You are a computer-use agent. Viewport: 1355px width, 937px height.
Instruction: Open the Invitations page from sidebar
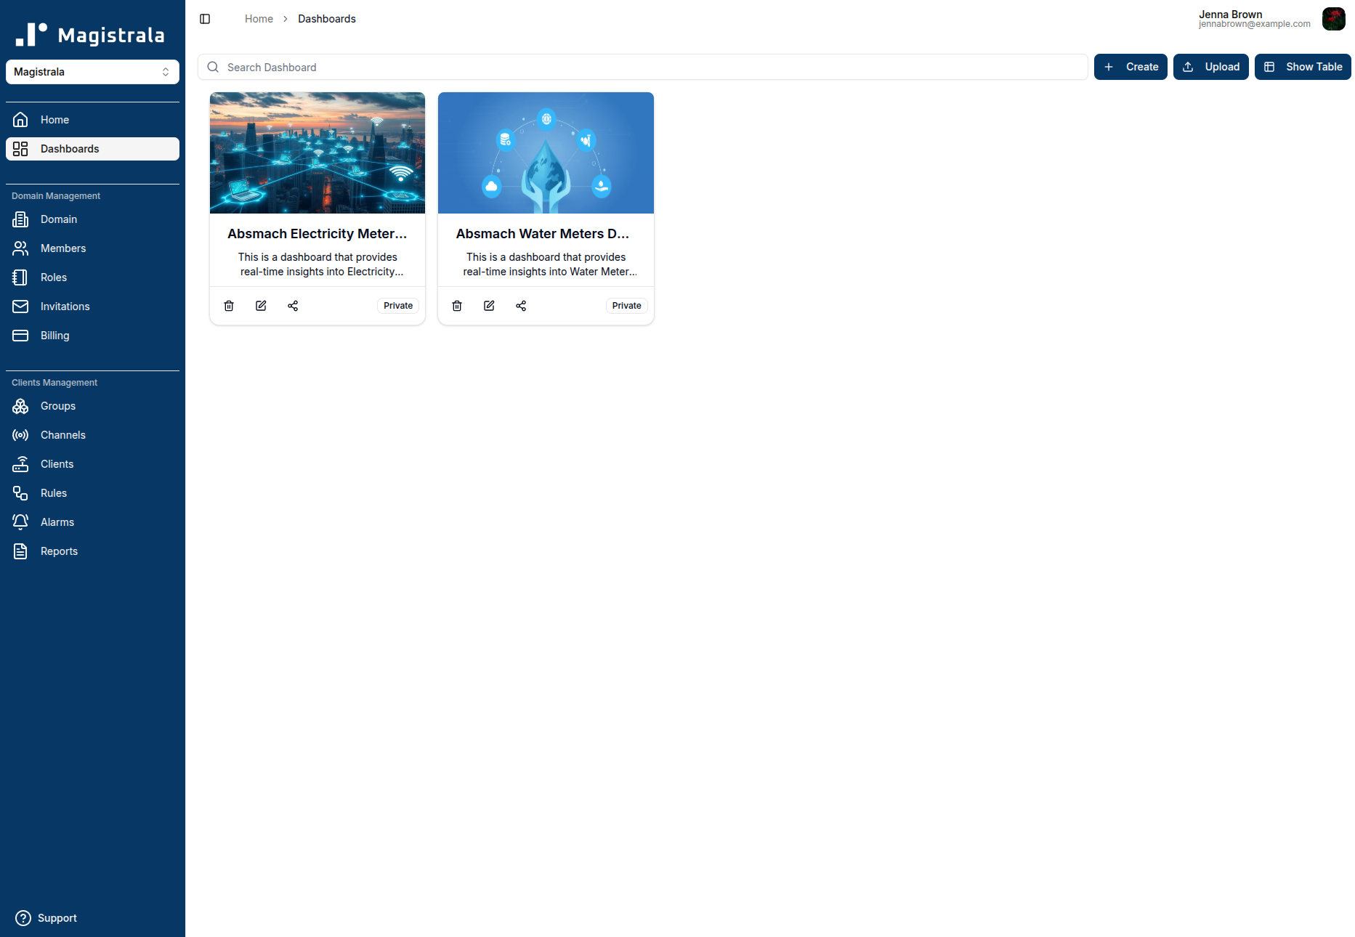[65, 306]
